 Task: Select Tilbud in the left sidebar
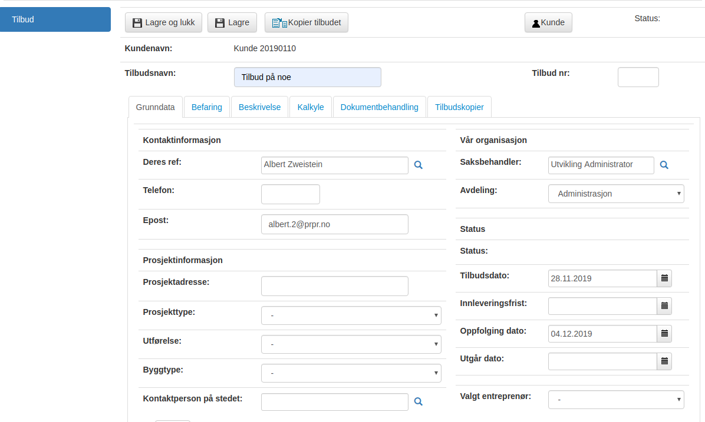point(55,19)
